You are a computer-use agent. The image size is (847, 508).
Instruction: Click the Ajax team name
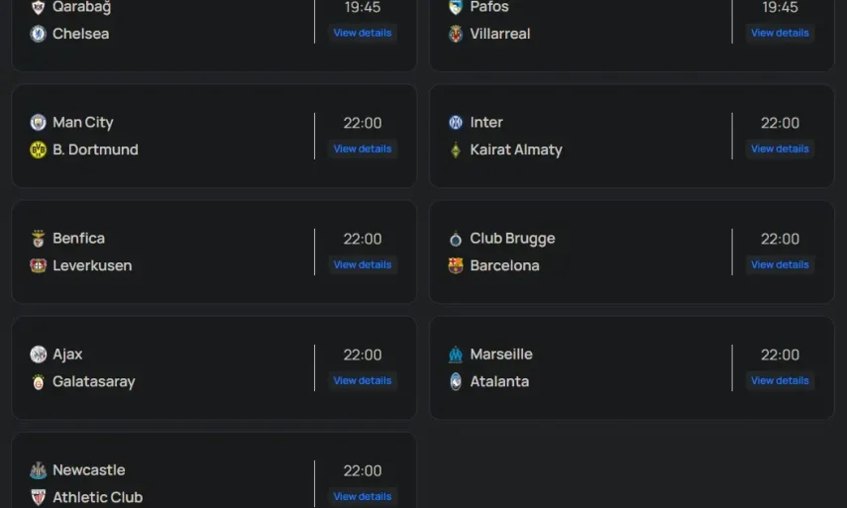(x=67, y=355)
